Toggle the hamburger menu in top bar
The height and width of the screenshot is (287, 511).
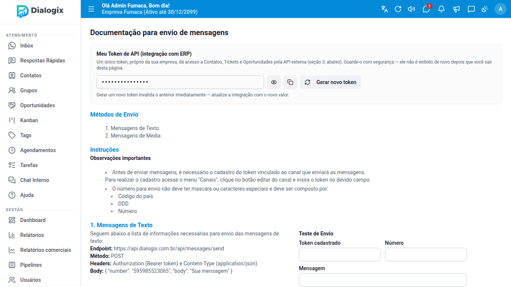click(91, 9)
